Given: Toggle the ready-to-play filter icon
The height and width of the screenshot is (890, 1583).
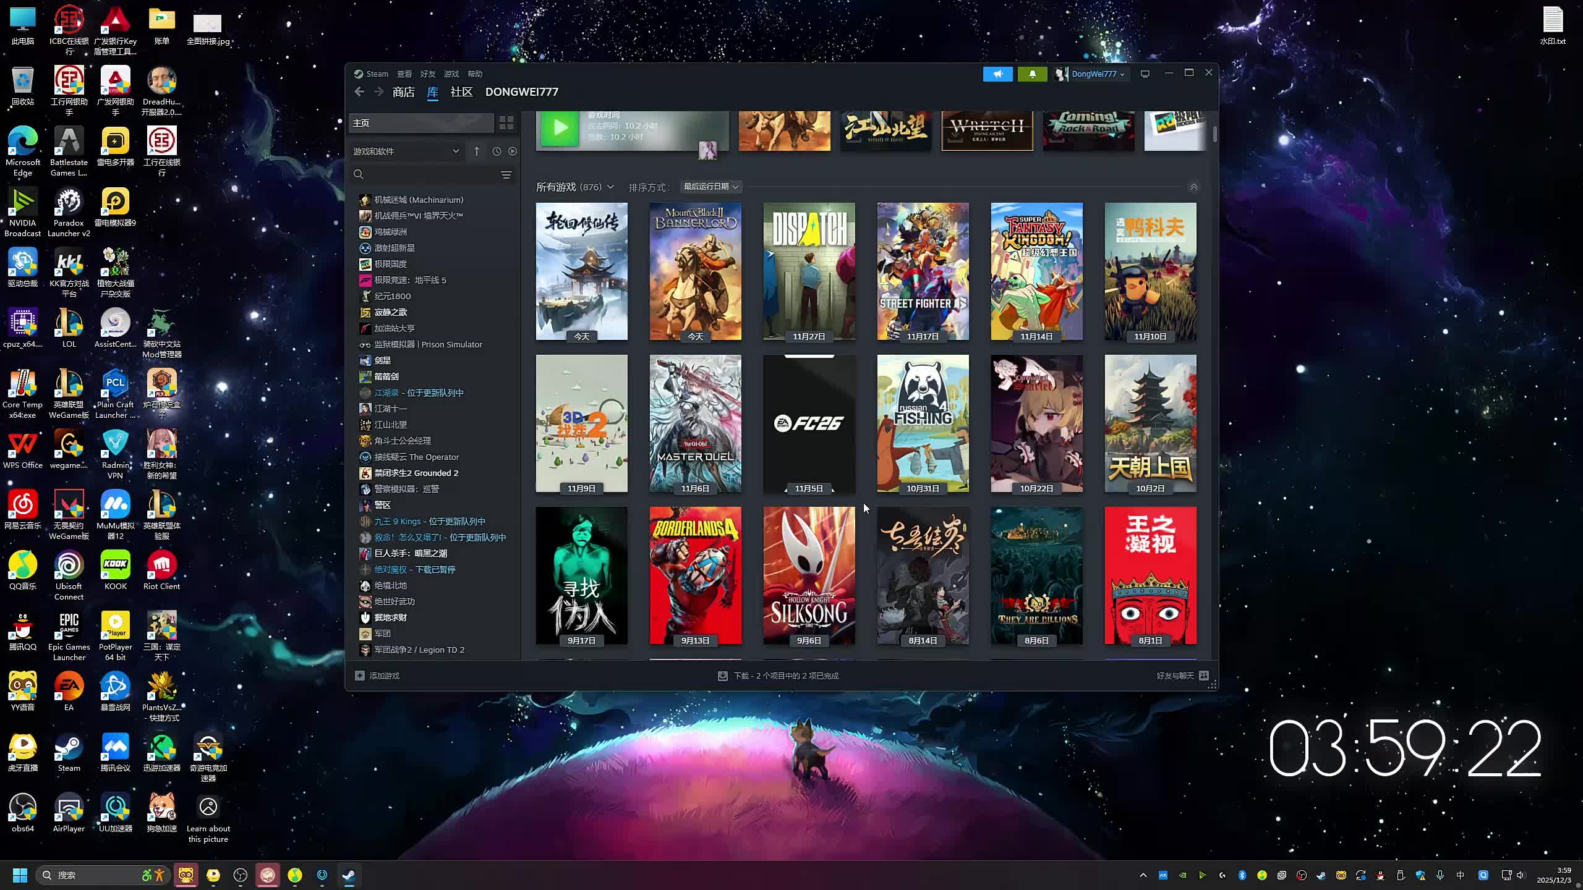Looking at the screenshot, I should coord(513,151).
